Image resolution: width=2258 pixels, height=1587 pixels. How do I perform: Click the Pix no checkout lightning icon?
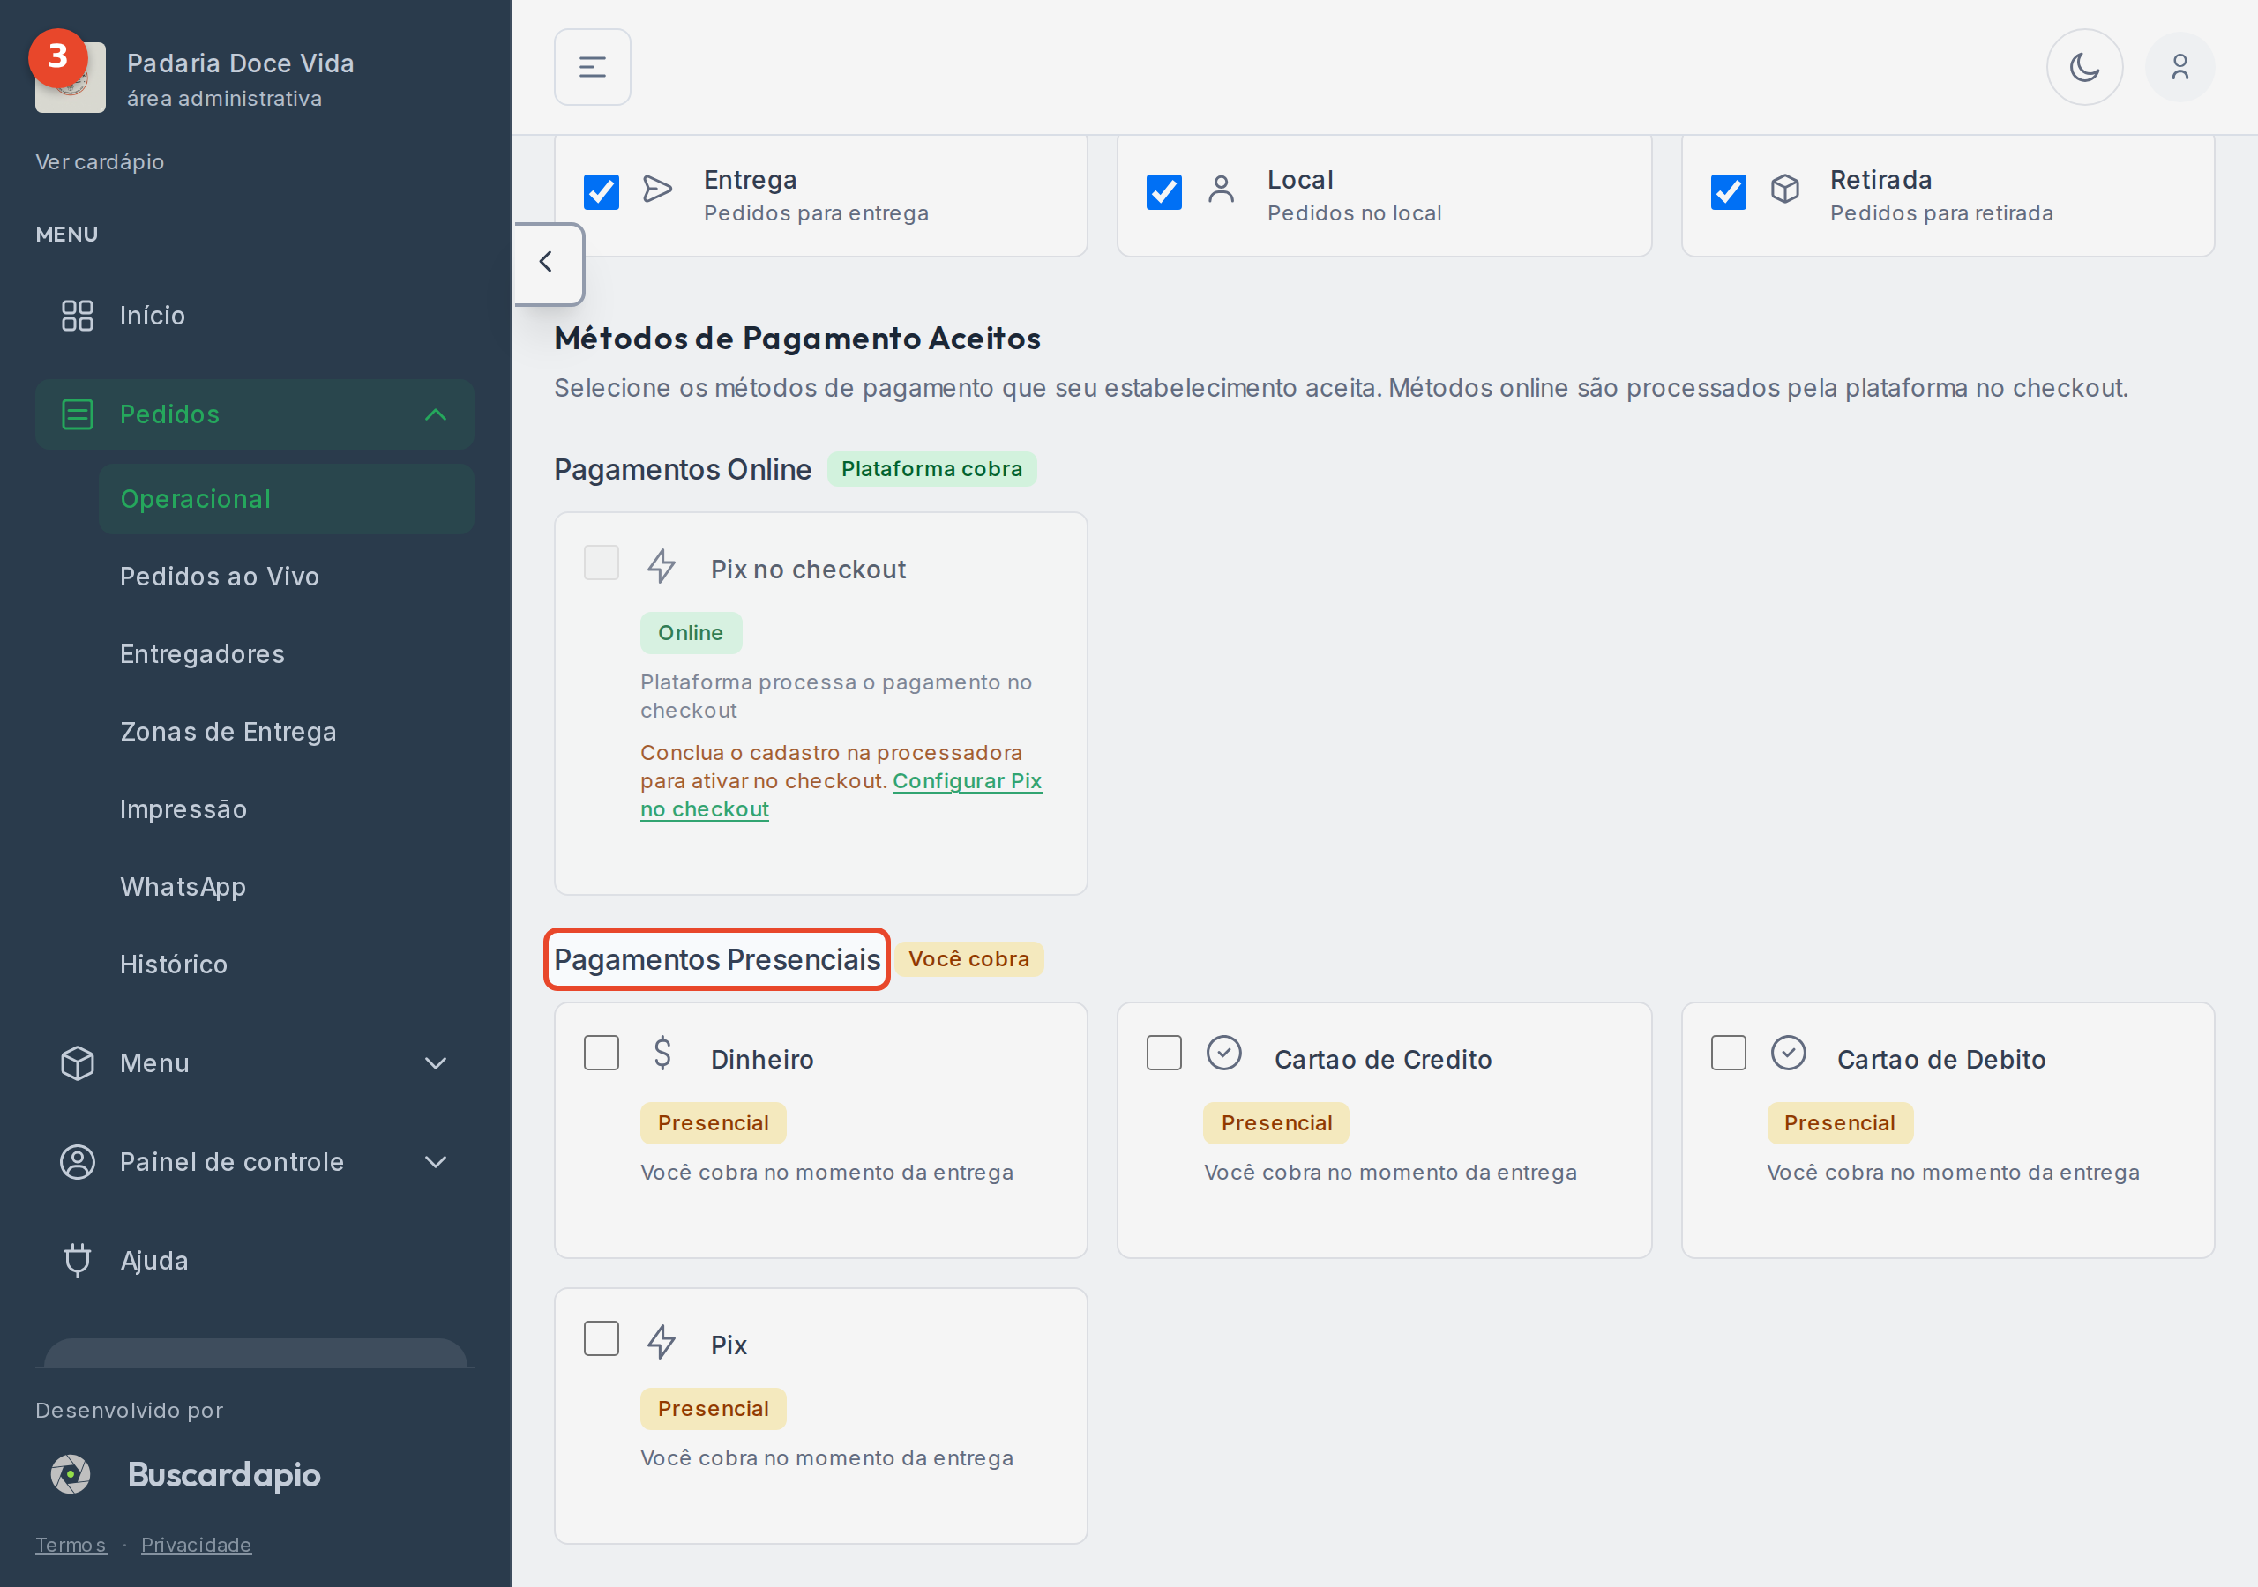662,565
